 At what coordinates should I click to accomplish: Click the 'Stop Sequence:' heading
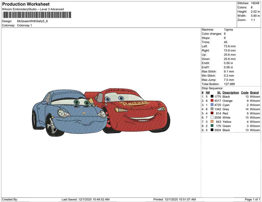click(212, 88)
